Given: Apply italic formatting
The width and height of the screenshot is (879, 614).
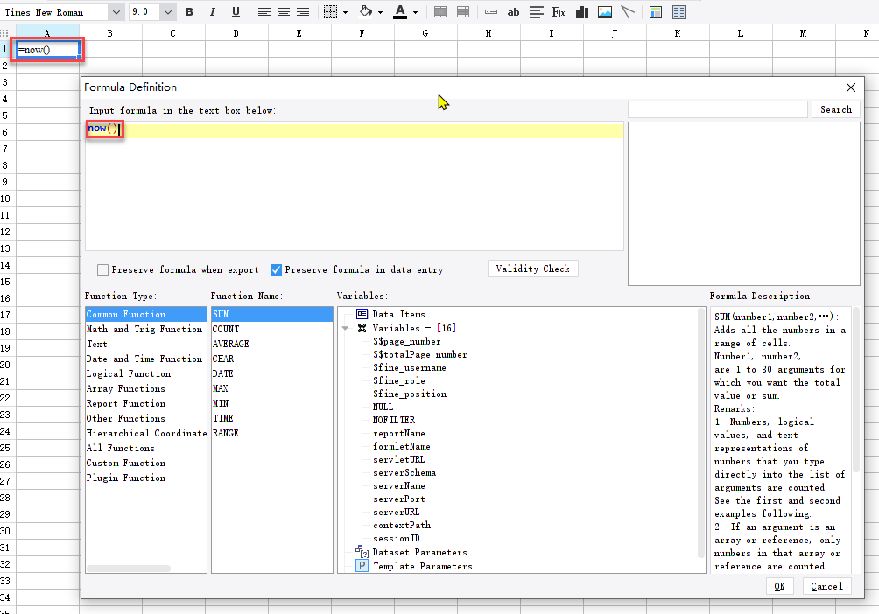Looking at the screenshot, I should pyautogui.click(x=210, y=12).
